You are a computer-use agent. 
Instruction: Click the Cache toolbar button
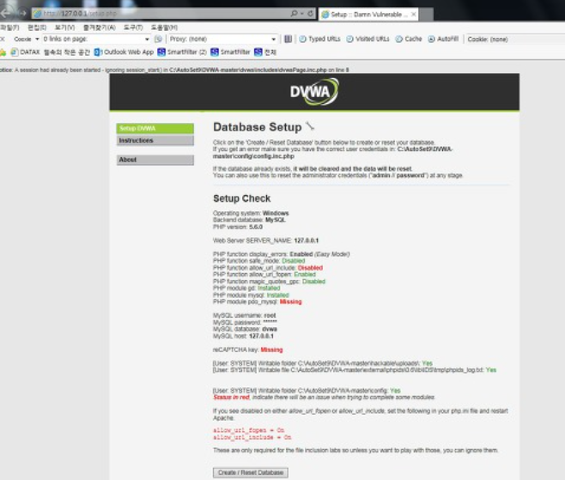(x=409, y=39)
